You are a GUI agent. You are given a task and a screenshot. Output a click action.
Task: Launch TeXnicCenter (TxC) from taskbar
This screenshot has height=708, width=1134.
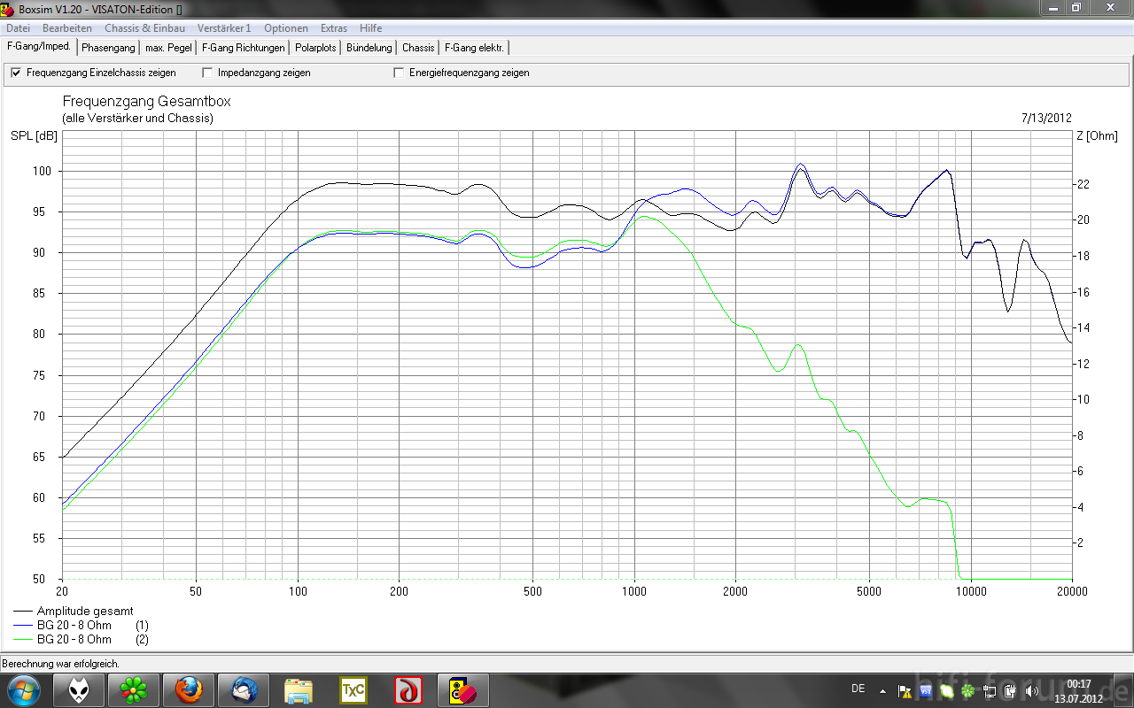pos(353,689)
